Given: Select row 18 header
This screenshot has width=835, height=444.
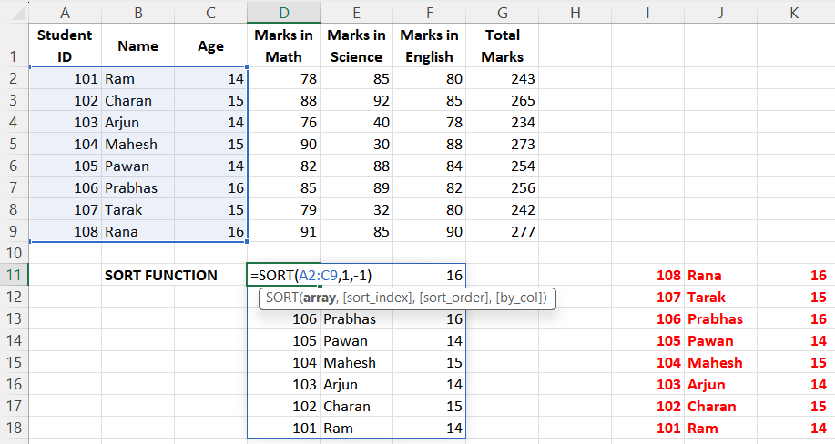Looking at the screenshot, I should tap(14, 428).
